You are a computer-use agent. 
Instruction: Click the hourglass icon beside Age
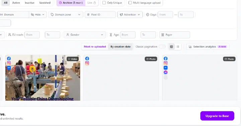111,35
